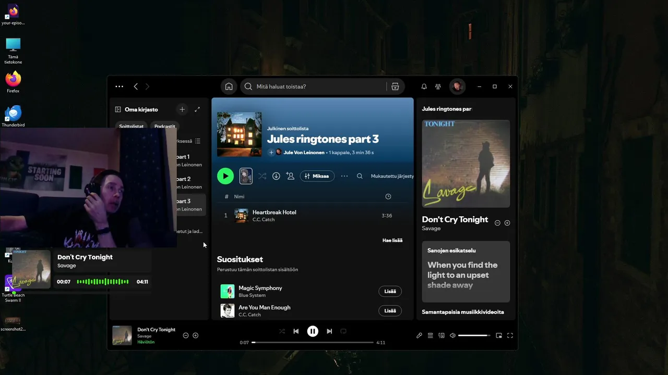668x375 pixels.
Task: Open lyrics with microphone icon
Action: click(x=419, y=335)
